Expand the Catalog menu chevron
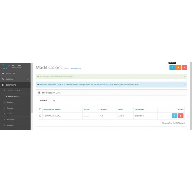The width and height of the screenshot is (192, 192). (x=28, y=79)
